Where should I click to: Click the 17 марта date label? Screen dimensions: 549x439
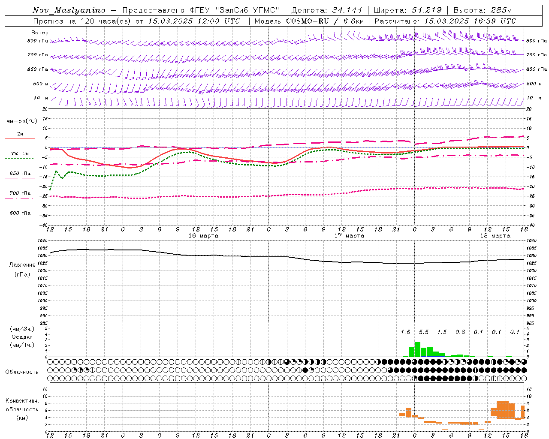pyautogui.click(x=349, y=235)
